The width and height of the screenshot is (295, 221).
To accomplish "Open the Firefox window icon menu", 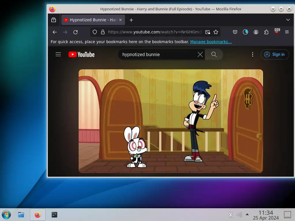I will (x=52, y=9).
